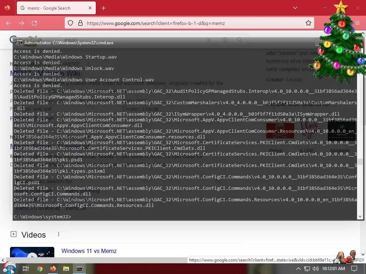Viewport: 366px width, 274px height.
Task: Open notification center icon
Action: [x=354, y=269]
